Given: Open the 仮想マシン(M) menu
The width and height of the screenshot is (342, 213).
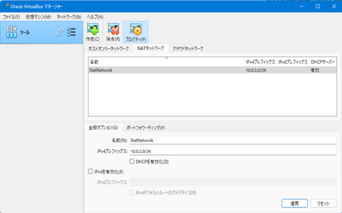Looking at the screenshot, I should [x=39, y=17].
